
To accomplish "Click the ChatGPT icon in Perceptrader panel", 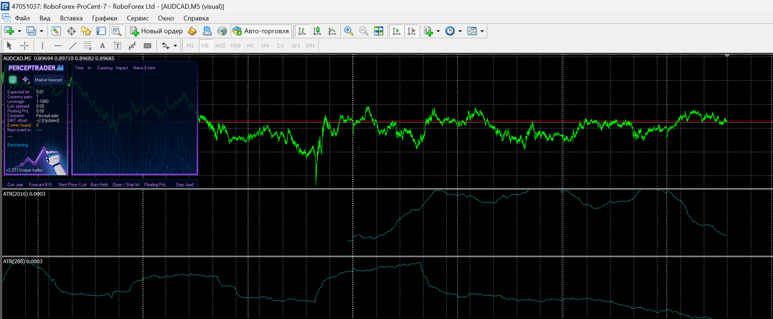I will 13,80.
